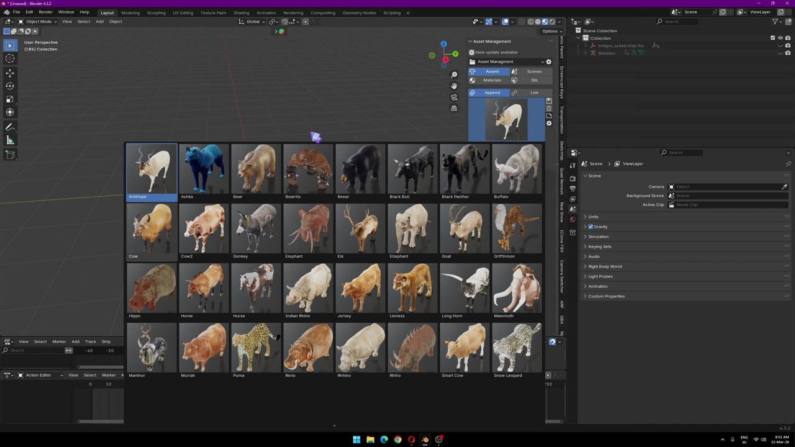Click the viewport zoom magnifier icon

454,74
